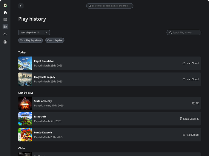
Task: Click the magnifier in Search Play history
Action: pyautogui.click(x=170, y=32)
